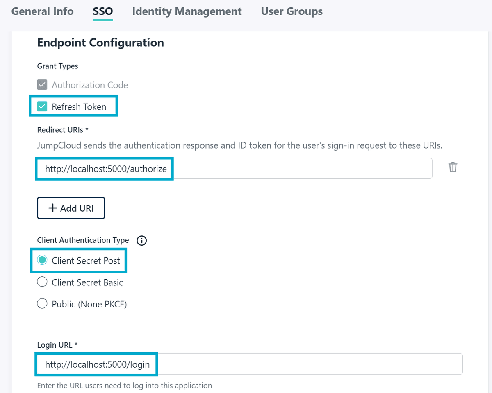Click the Login URL helper text below the field

pos(124,386)
